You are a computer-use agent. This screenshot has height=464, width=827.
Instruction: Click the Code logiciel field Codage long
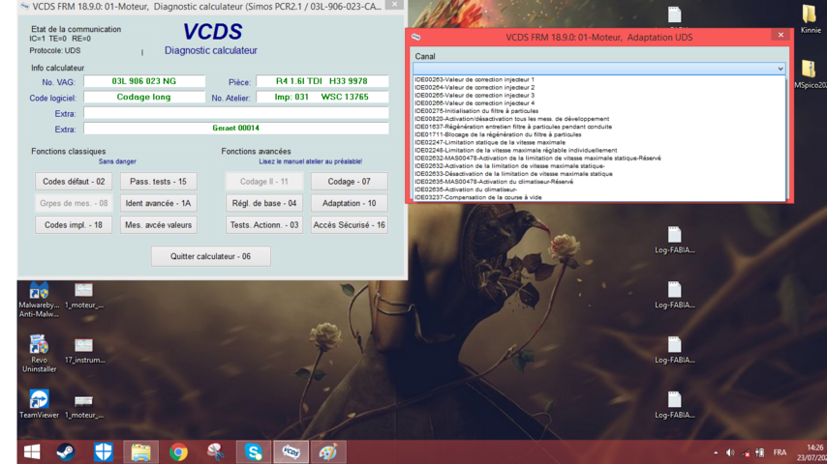coord(144,97)
